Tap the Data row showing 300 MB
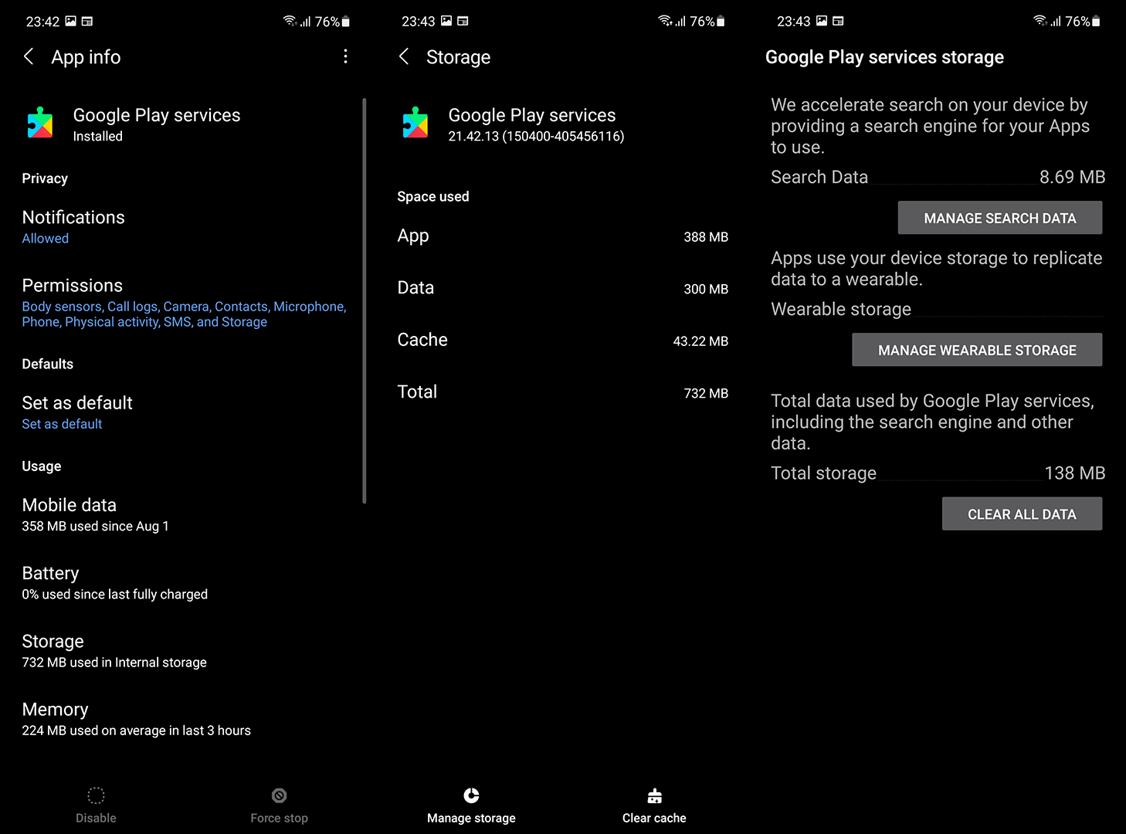Image resolution: width=1126 pixels, height=834 pixels. tap(562, 288)
